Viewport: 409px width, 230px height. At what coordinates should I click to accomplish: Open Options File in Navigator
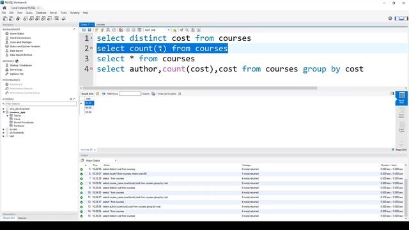click(x=17, y=74)
